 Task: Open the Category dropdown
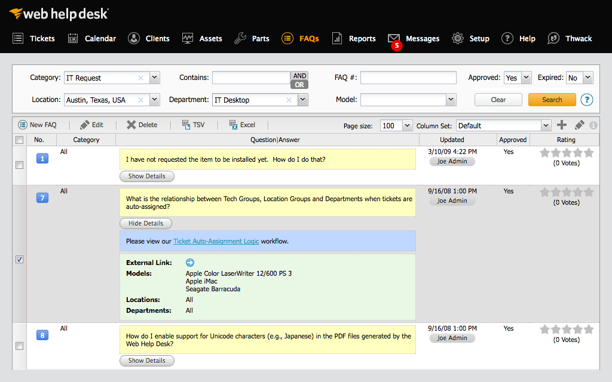154,78
